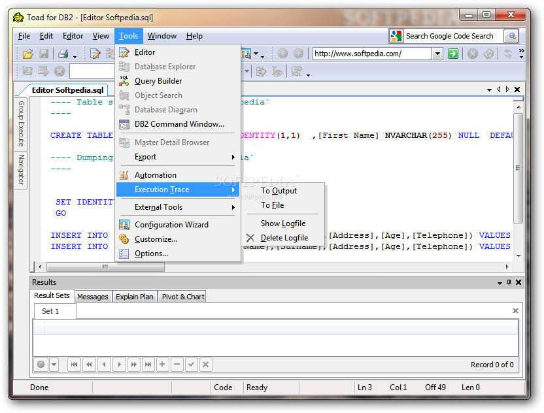Click the Google Code Search logo icon
Screen dimensions: 544x413
point(396,36)
